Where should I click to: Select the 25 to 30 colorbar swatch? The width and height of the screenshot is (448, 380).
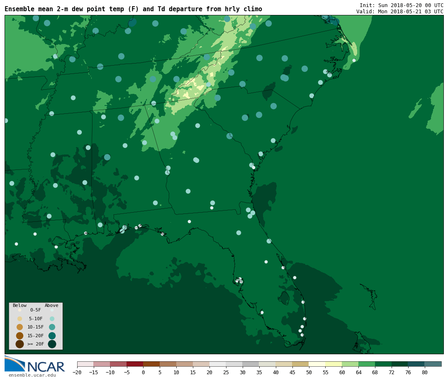234,364
